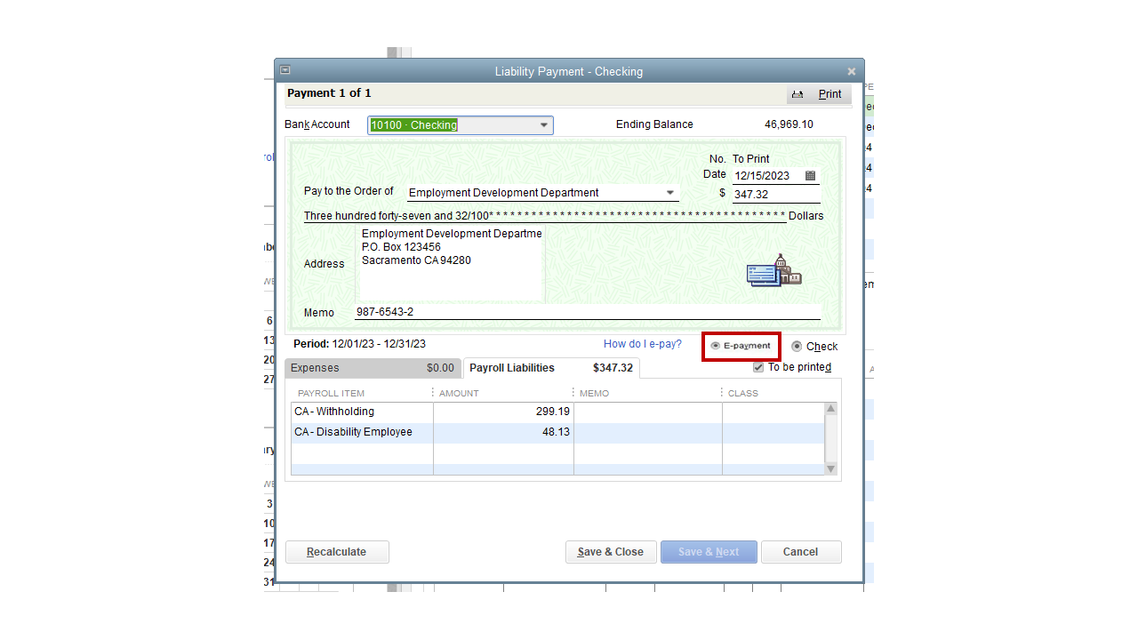The image size is (1138, 640).
Task: Click the Period 12/01/23 - 12/31/23 text
Action: [x=359, y=344]
